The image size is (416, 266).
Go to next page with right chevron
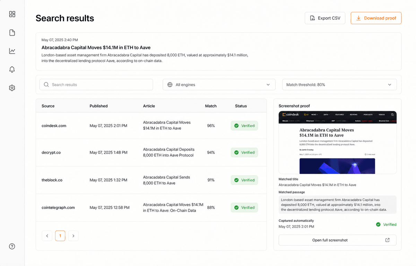pos(73,236)
